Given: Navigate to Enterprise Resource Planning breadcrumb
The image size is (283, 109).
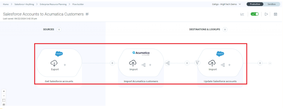Looking at the screenshot, I should tap(53, 4).
